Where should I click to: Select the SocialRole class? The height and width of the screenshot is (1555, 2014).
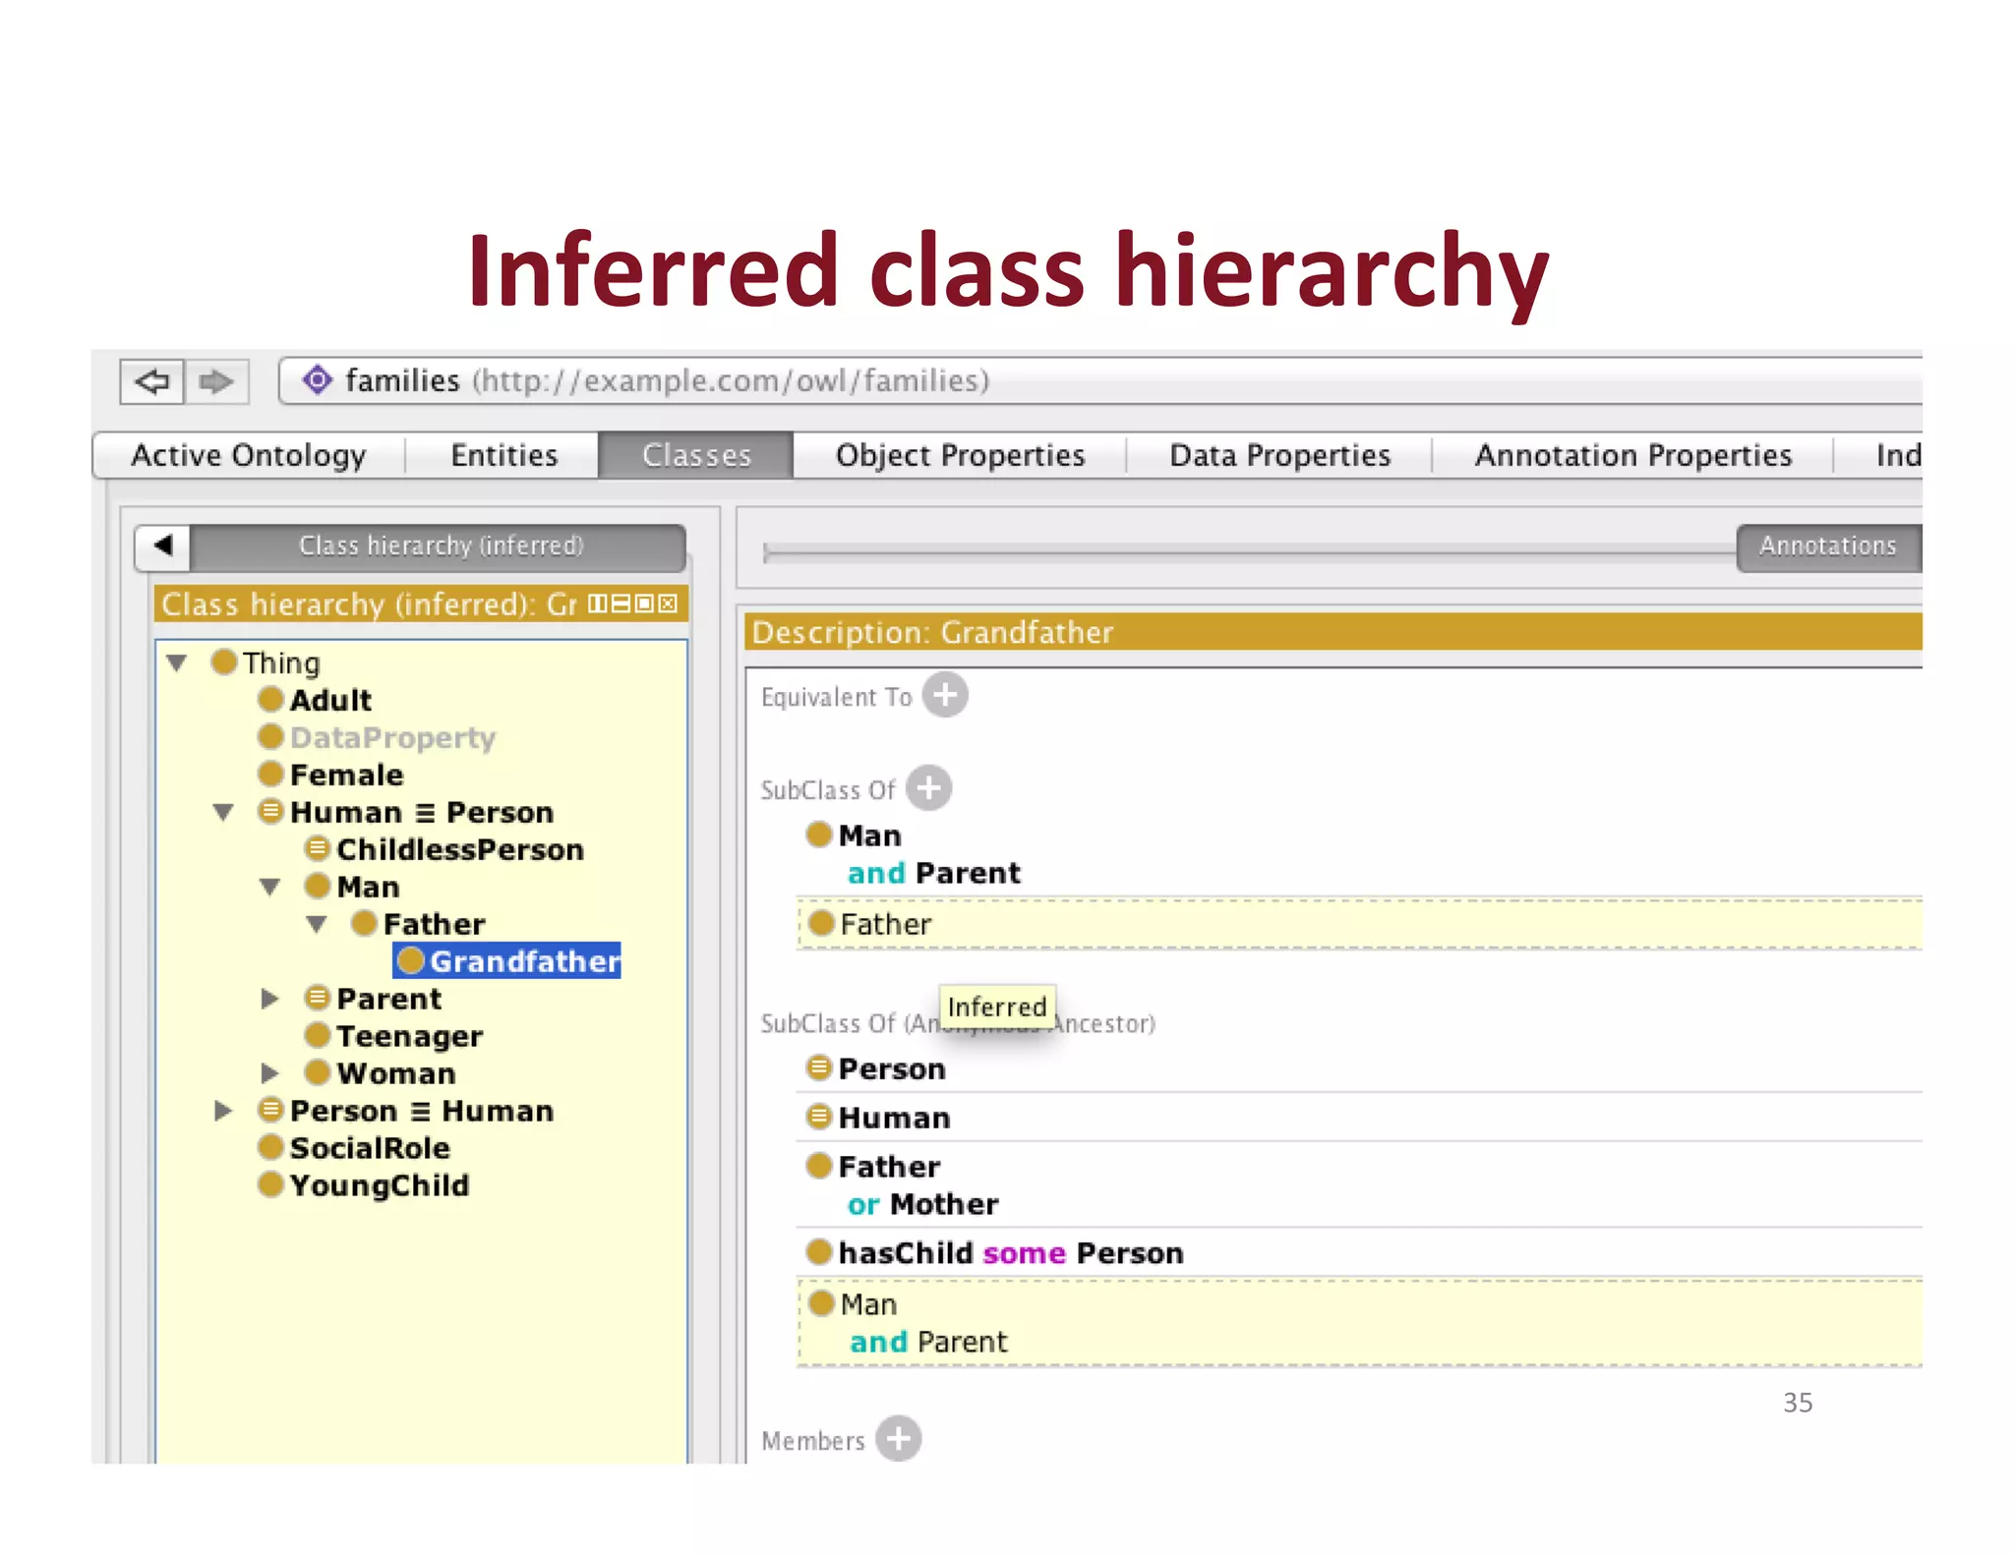tap(370, 1148)
